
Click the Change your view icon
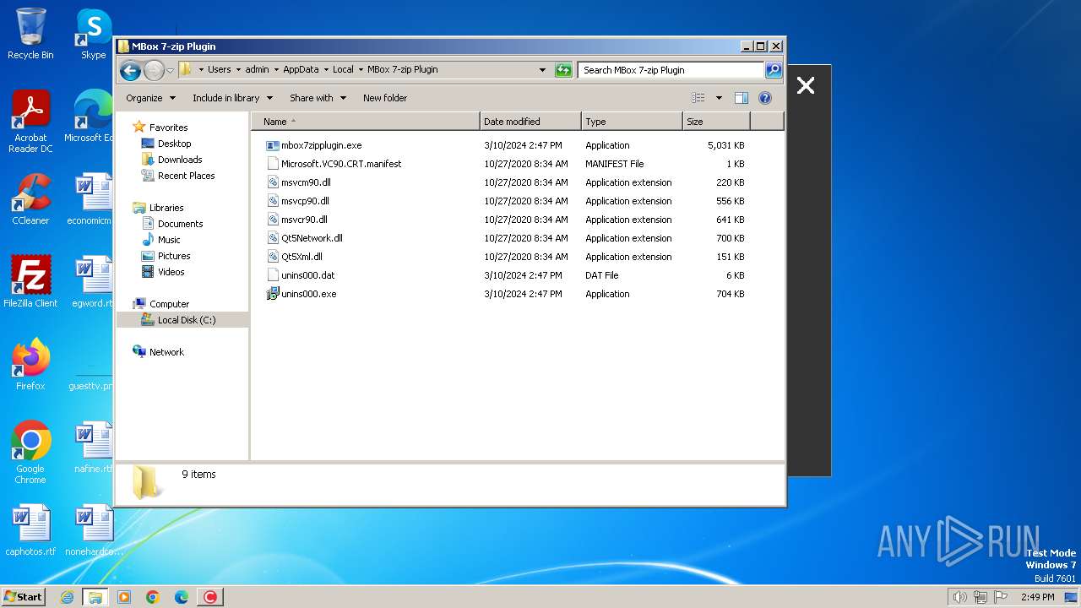698,98
